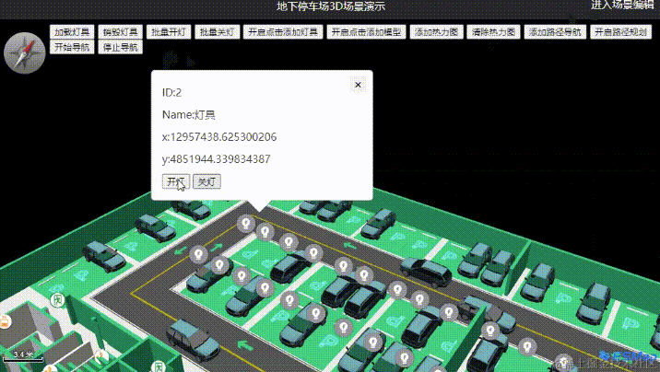Click the 添加路径导航 button
Viewport: 660px width, 372px height.
coord(555,32)
